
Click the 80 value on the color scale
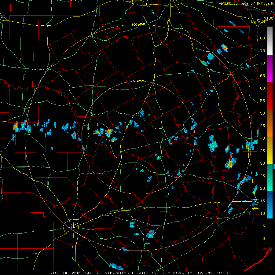262,38
